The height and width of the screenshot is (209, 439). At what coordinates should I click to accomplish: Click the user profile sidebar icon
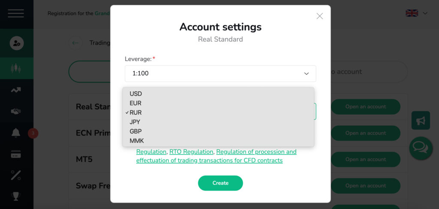[x=16, y=43]
